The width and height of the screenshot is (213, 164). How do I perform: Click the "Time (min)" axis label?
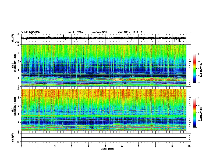[x=108, y=149]
